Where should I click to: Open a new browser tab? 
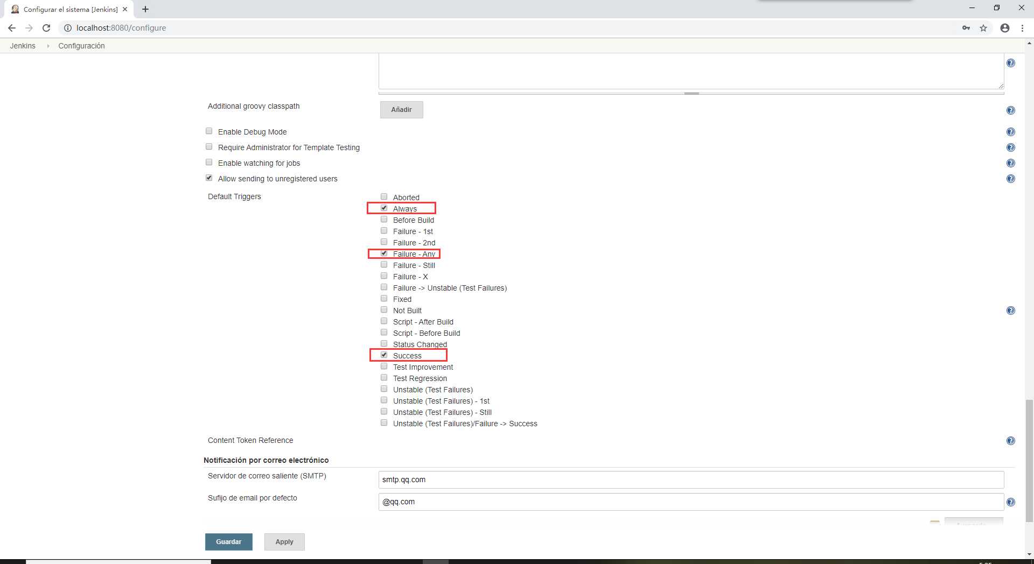point(145,9)
